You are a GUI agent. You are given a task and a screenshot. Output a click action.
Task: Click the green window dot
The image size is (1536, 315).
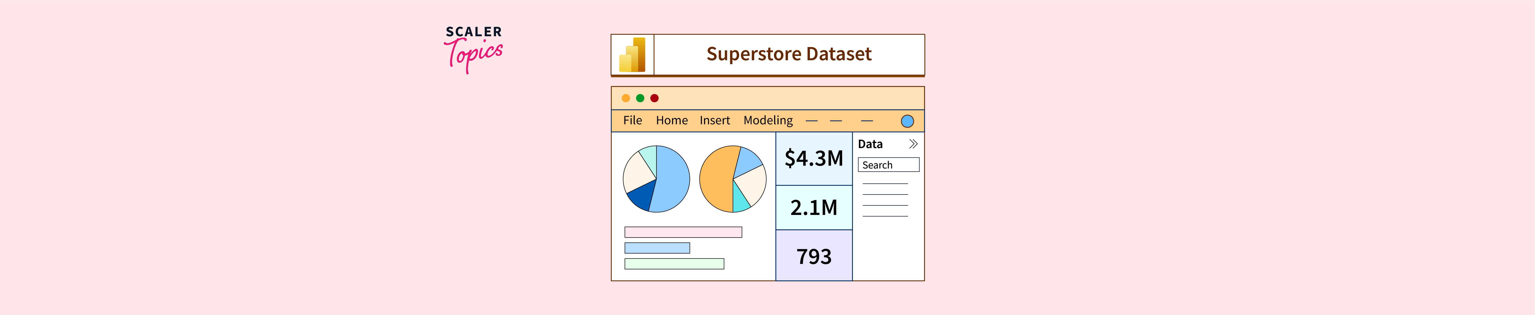pyautogui.click(x=640, y=98)
